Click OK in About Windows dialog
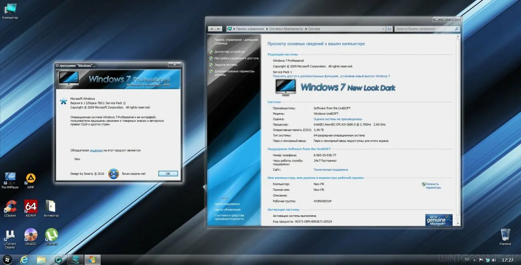This screenshot has height=265, width=521. click(168, 174)
